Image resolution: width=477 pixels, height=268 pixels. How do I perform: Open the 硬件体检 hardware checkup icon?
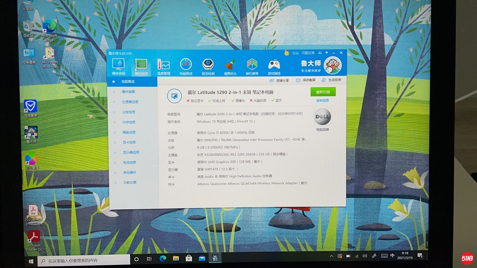pyautogui.click(x=118, y=66)
